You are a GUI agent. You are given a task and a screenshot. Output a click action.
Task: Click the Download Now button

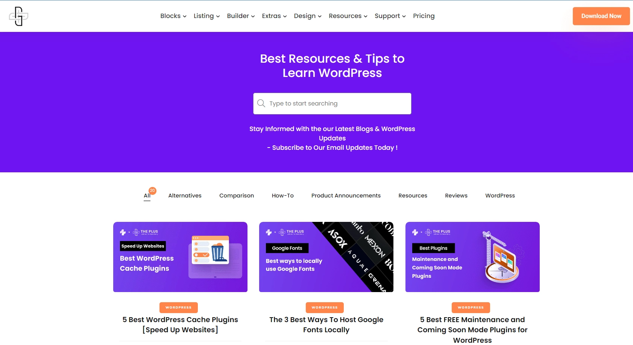click(601, 16)
